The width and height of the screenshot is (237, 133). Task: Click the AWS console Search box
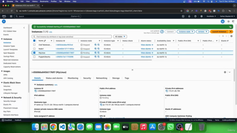tap(47, 16)
